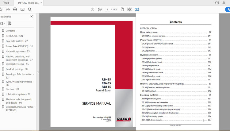Open the Hydraulic systems - 35 bookmark
The width and height of the screenshot is (230, 131).
pos(17,51)
